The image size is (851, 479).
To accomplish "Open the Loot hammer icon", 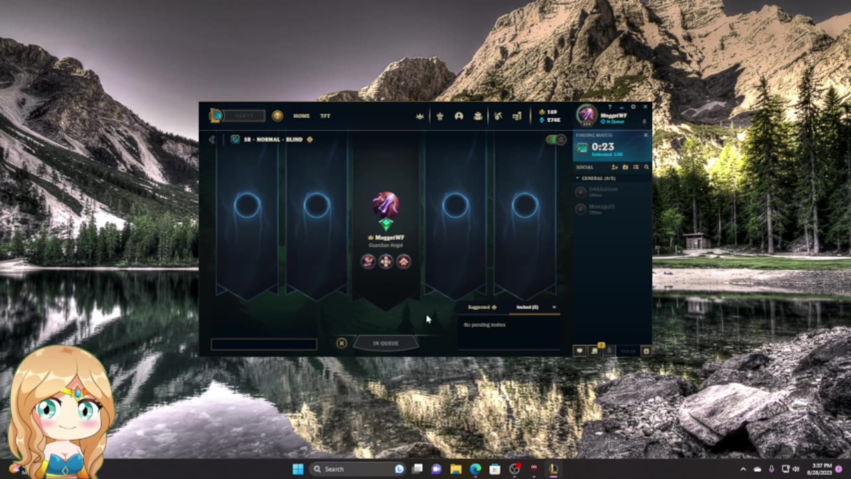I will [x=497, y=116].
